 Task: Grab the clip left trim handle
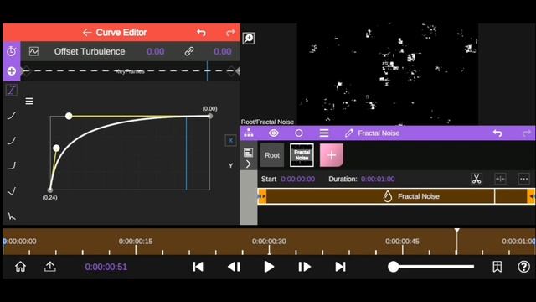[x=262, y=196]
